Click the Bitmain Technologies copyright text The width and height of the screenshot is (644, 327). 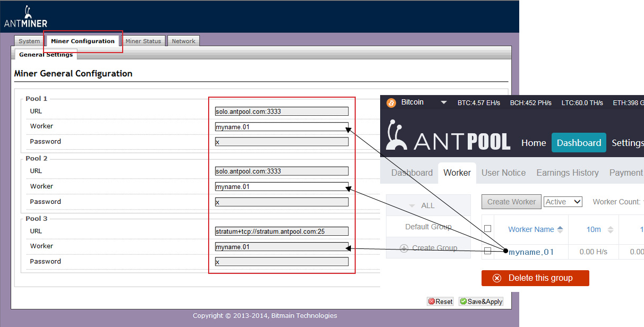[x=265, y=315]
